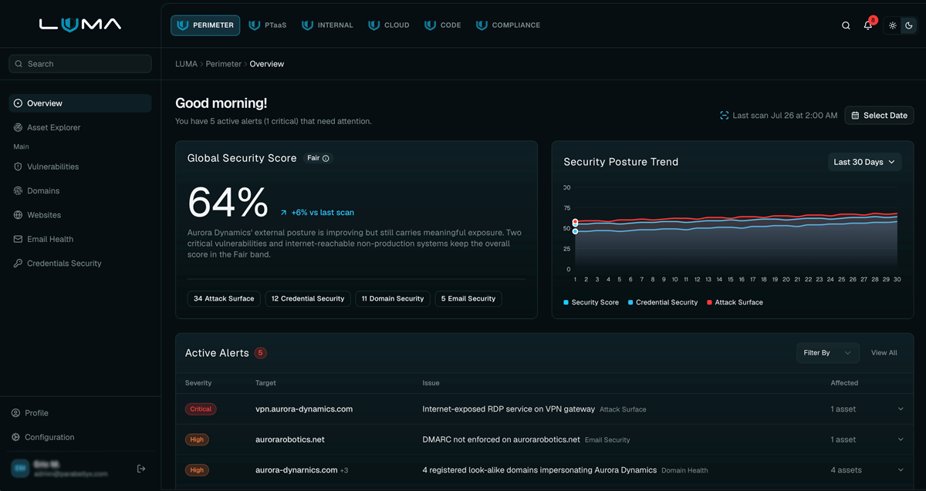
Task: Click the 34 Attack Surface chip
Action: pyautogui.click(x=224, y=298)
